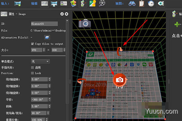Click the 绕Z轴旋转 value field

pos(39,93)
